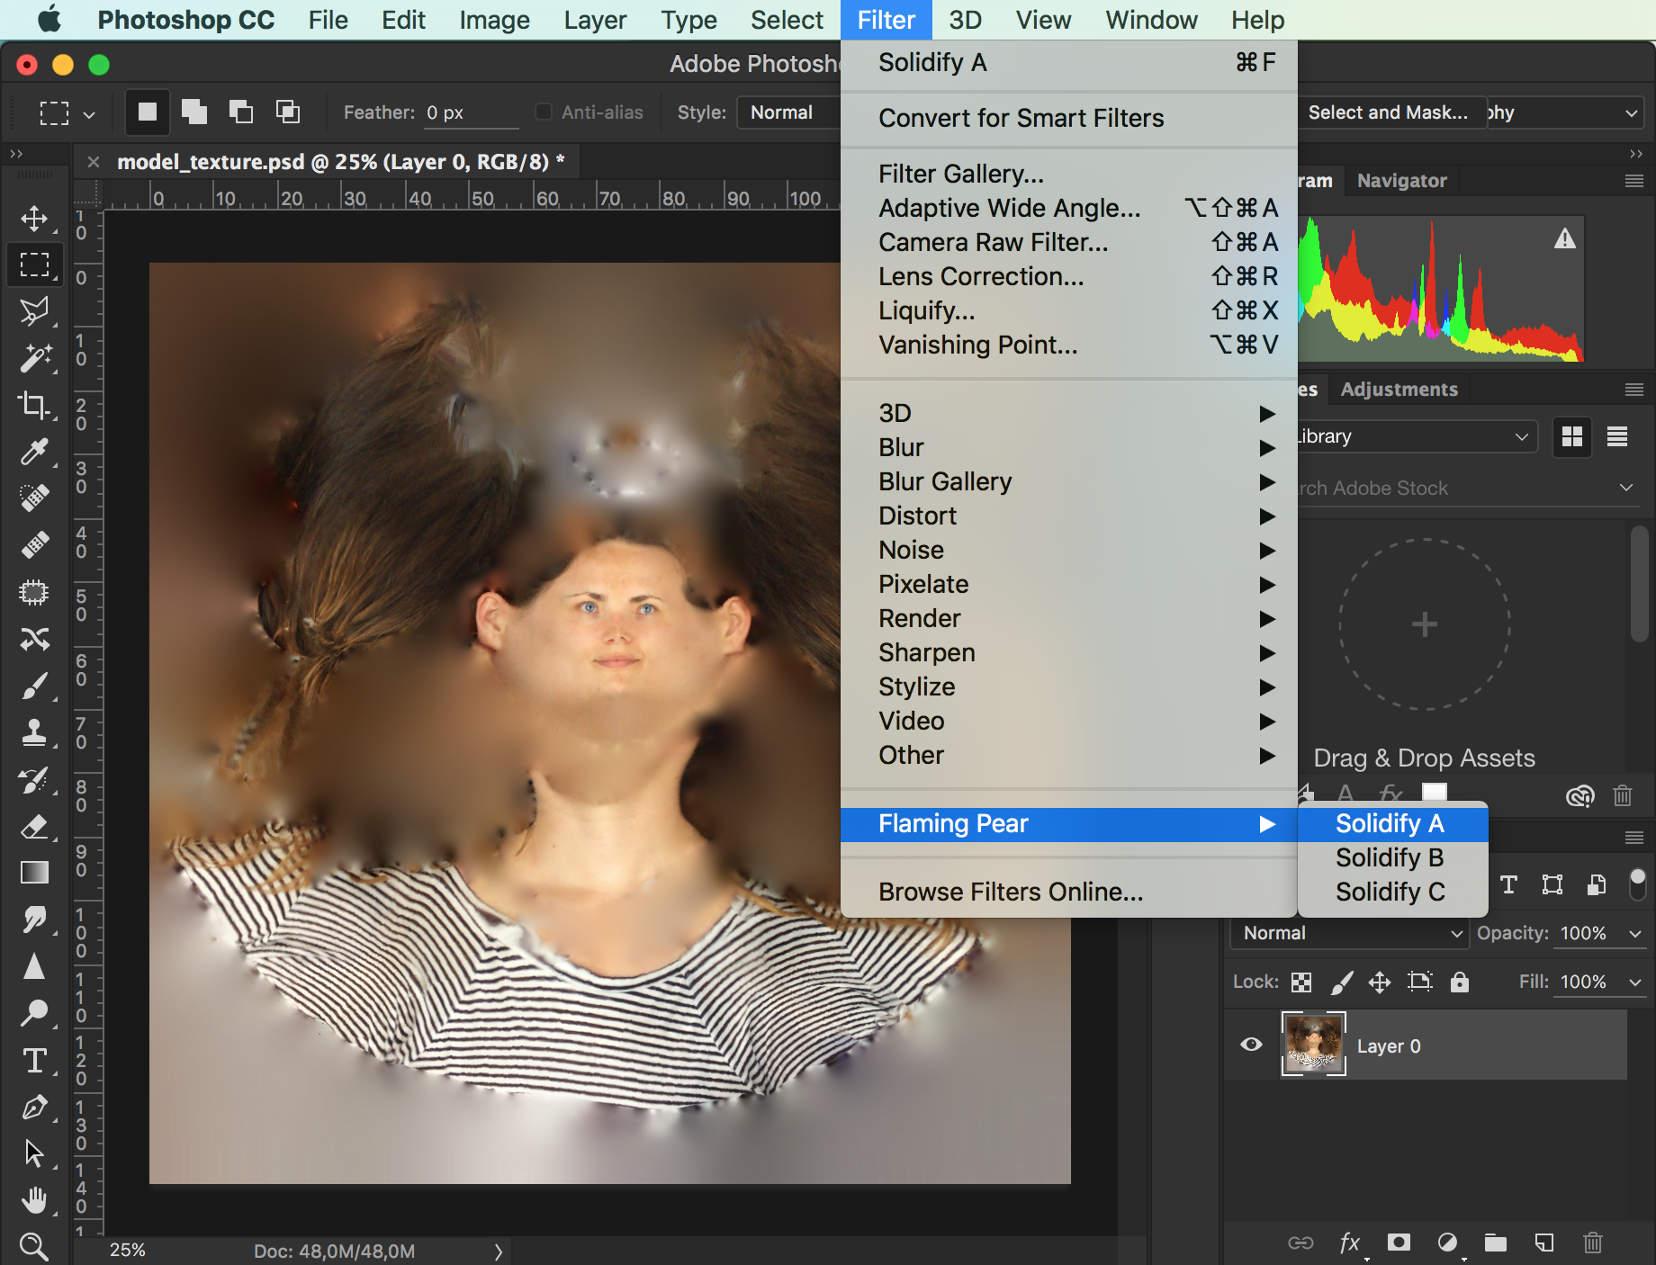The width and height of the screenshot is (1656, 1265).
Task: Switch Libraries to list view
Action: tap(1617, 436)
